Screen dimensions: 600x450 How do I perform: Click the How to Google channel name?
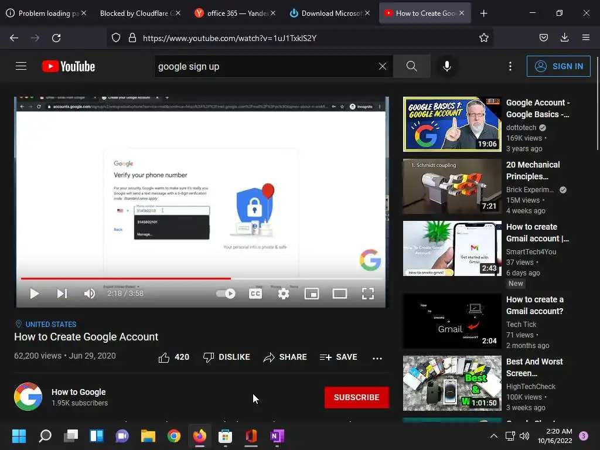pyautogui.click(x=79, y=392)
